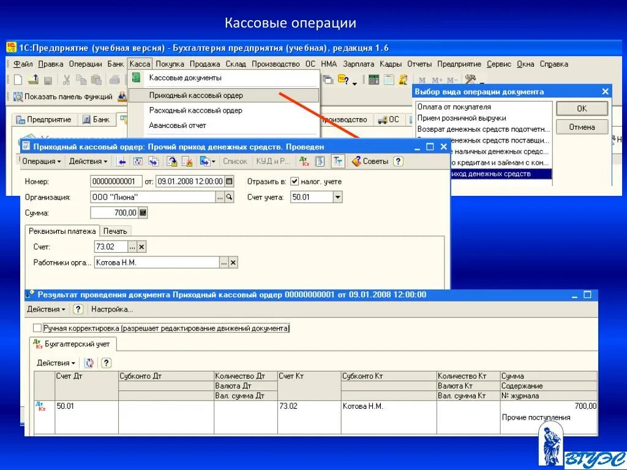Open ellipsis selector for Организация field
Screen dimensions: 627x470
click(220, 197)
